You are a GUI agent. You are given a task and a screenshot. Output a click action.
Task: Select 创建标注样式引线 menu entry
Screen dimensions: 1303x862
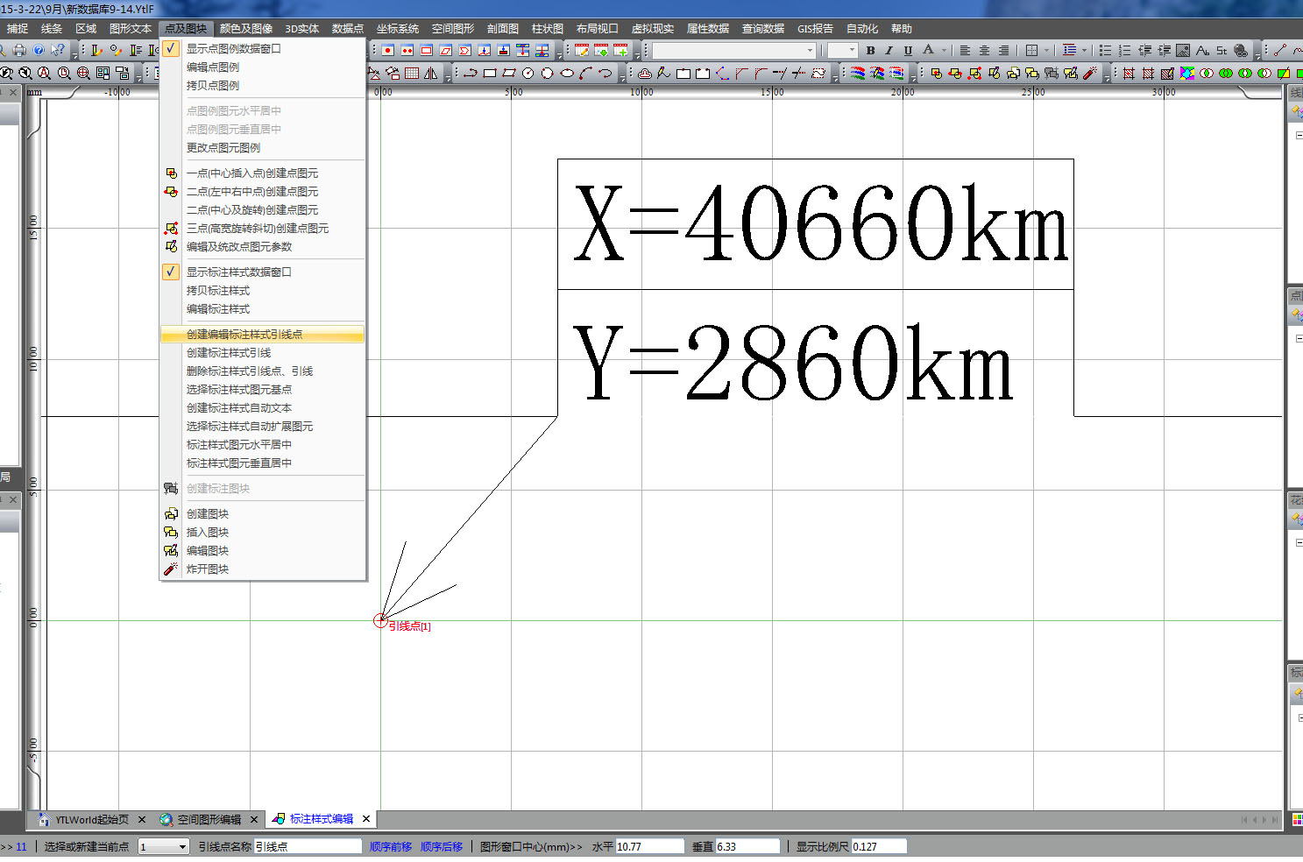point(262,353)
